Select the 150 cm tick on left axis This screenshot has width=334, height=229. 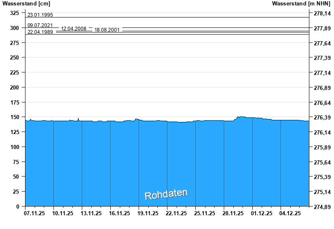15,117
